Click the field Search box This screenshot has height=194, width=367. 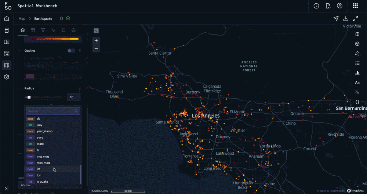[53, 111]
